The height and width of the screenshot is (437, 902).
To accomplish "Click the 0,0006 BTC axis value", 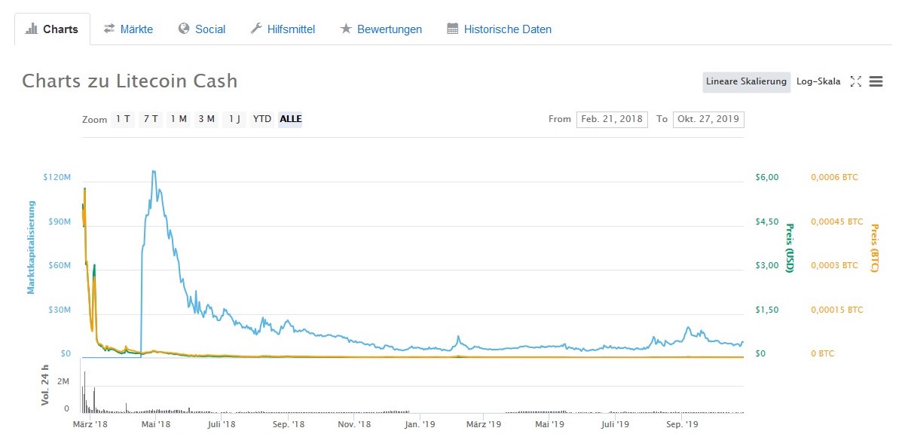I will (x=834, y=177).
